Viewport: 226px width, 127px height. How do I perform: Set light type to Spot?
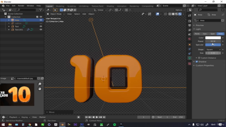(213, 34)
